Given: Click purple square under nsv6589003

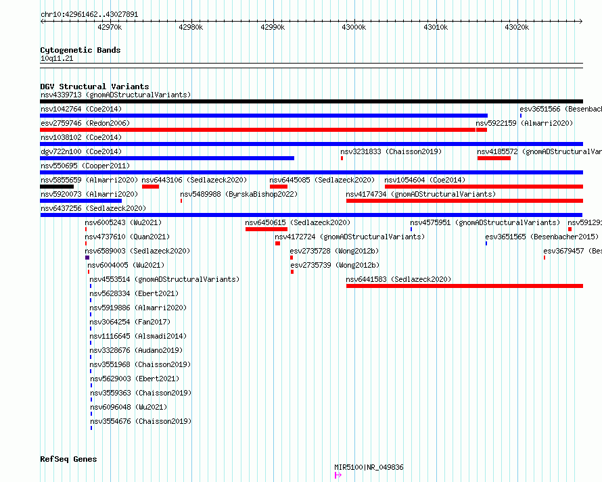Looking at the screenshot, I should tap(87, 258).
